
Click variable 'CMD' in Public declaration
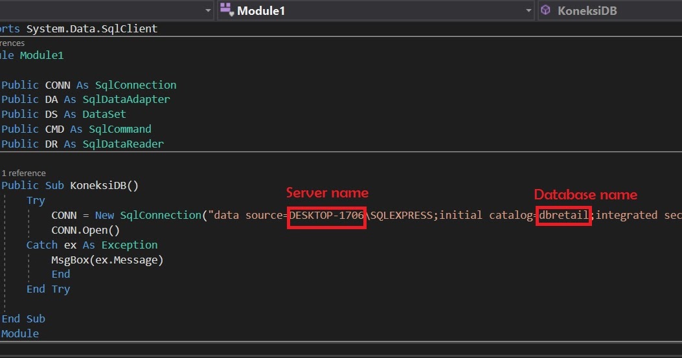coord(54,129)
